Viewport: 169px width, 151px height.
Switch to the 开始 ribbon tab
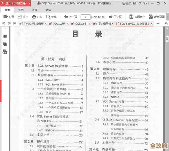(7, 10)
